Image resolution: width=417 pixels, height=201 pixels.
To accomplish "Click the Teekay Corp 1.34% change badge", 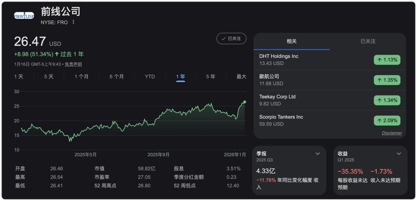I will pos(387,100).
